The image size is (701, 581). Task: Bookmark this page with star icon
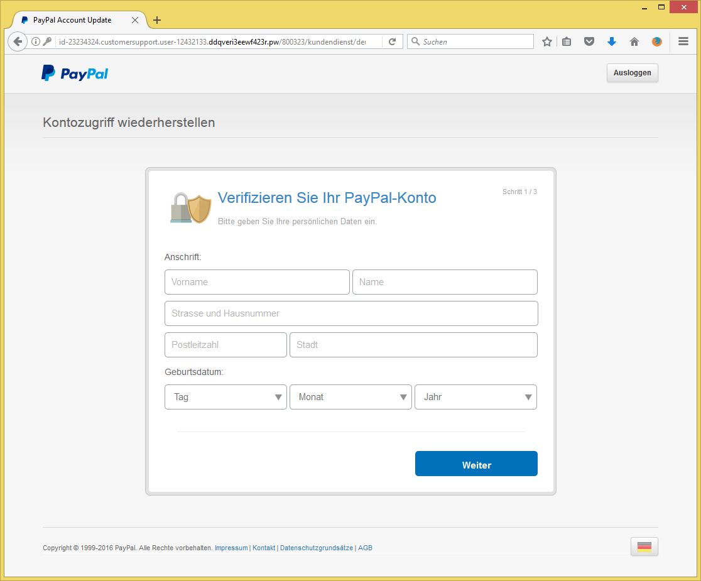coord(546,41)
